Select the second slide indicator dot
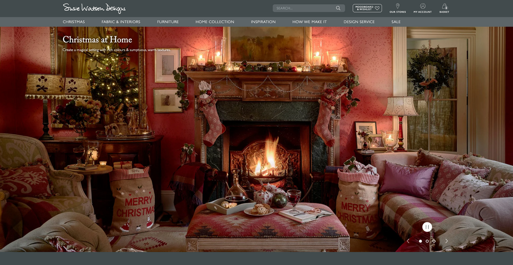This screenshot has width=513, height=265. pos(427,241)
